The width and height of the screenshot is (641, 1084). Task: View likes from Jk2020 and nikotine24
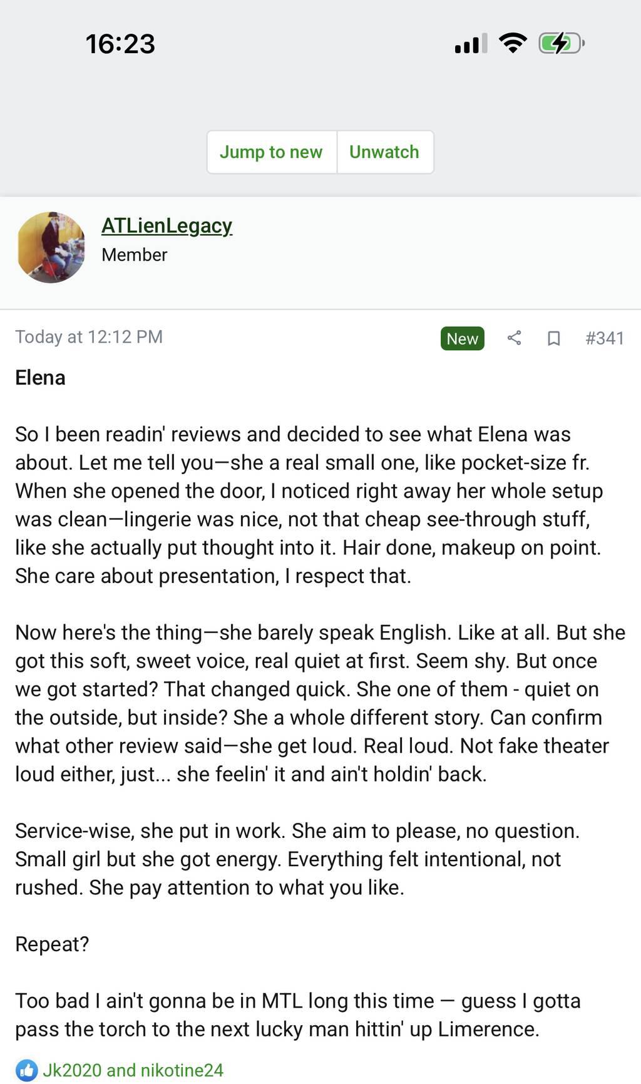[x=133, y=1070]
